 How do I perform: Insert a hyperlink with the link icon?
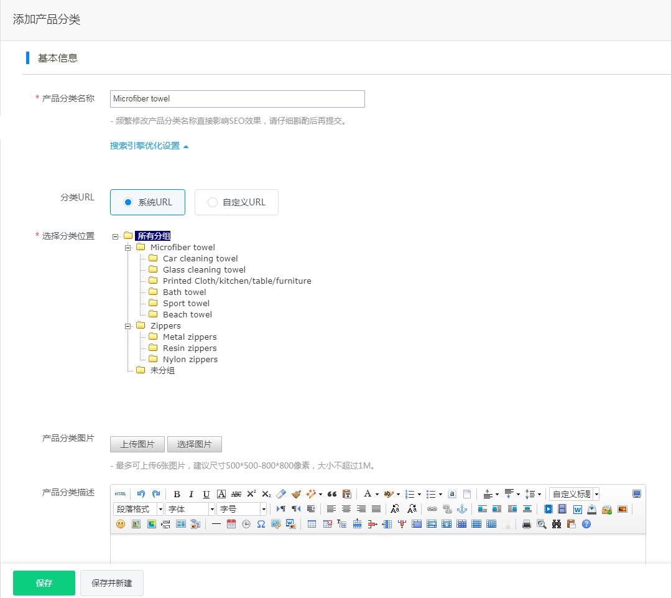coord(432,509)
